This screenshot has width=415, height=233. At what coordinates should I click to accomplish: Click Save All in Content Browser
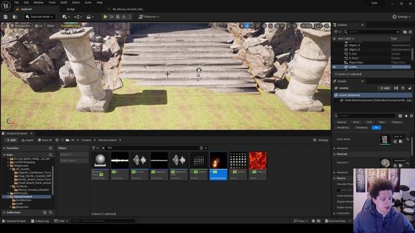pos(45,140)
